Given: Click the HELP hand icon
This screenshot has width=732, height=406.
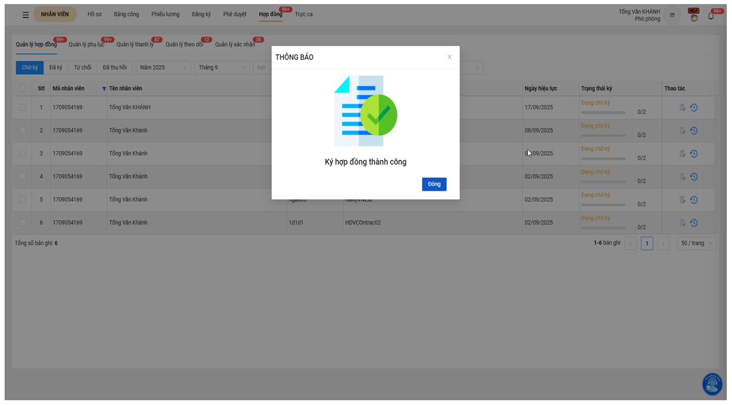Looking at the screenshot, I should click(693, 16).
